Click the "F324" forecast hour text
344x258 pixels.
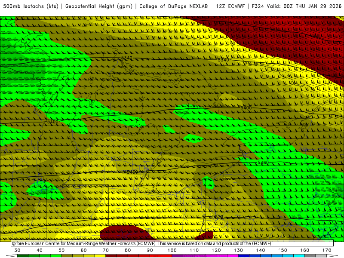pos(258,6)
